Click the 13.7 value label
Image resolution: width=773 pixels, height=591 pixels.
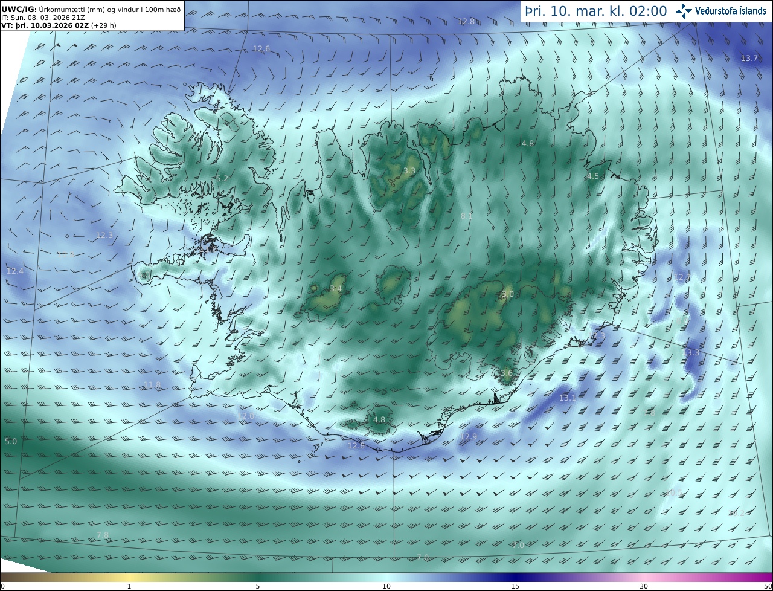pyautogui.click(x=749, y=59)
